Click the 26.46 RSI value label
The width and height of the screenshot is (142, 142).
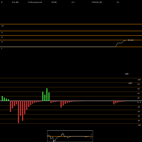tap(131, 40)
